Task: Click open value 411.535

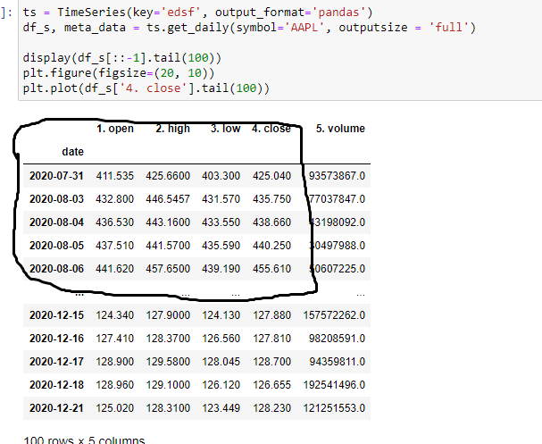Action: [x=115, y=176]
